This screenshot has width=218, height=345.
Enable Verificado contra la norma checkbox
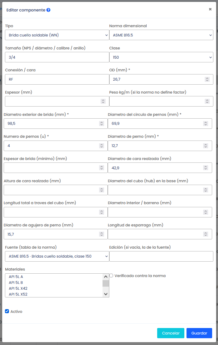[x=111, y=276]
